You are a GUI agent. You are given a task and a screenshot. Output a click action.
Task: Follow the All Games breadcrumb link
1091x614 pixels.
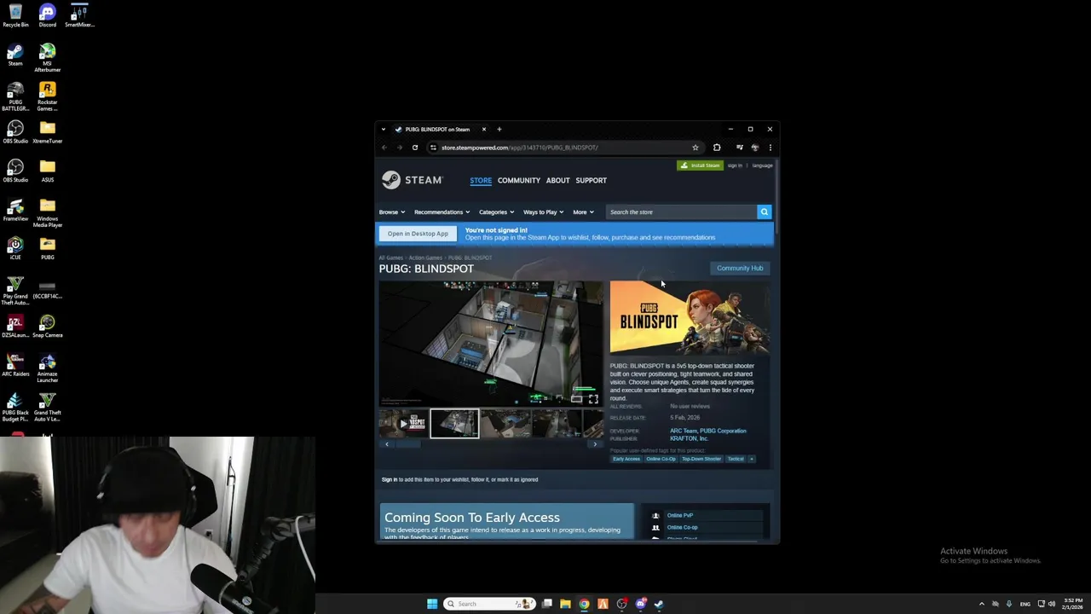[390, 258]
